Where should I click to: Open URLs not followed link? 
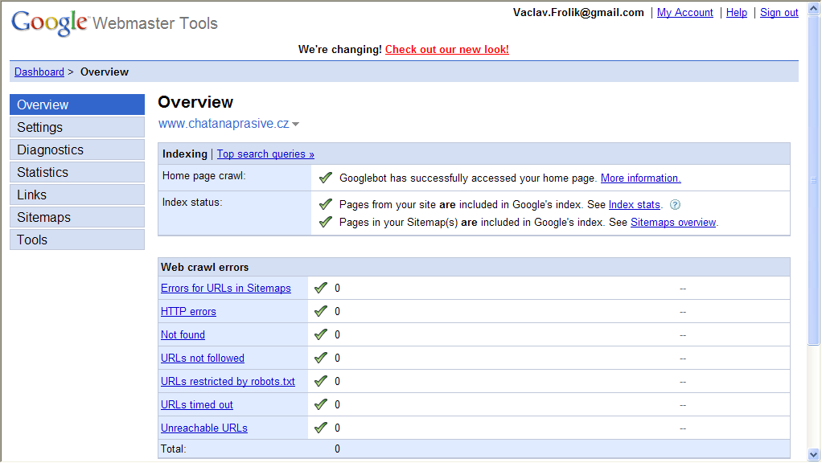click(203, 359)
